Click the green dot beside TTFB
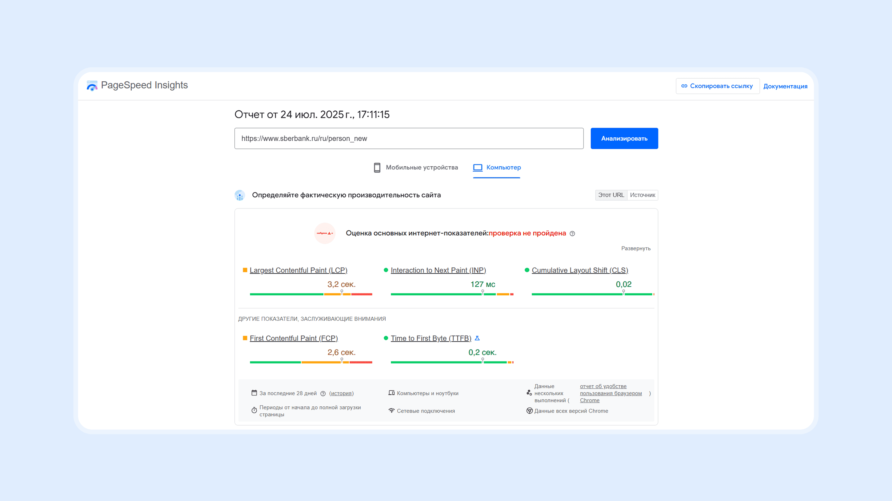This screenshot has height=501, width=892. tap(386, 338)
